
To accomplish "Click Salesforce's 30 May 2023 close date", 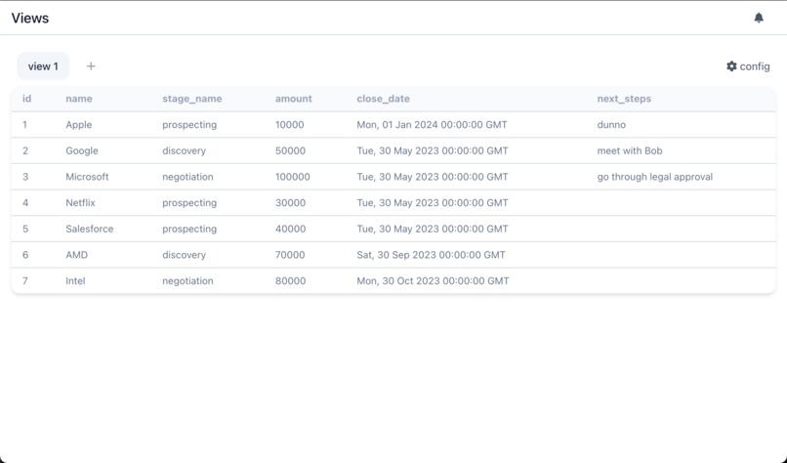I will [433, 229].
